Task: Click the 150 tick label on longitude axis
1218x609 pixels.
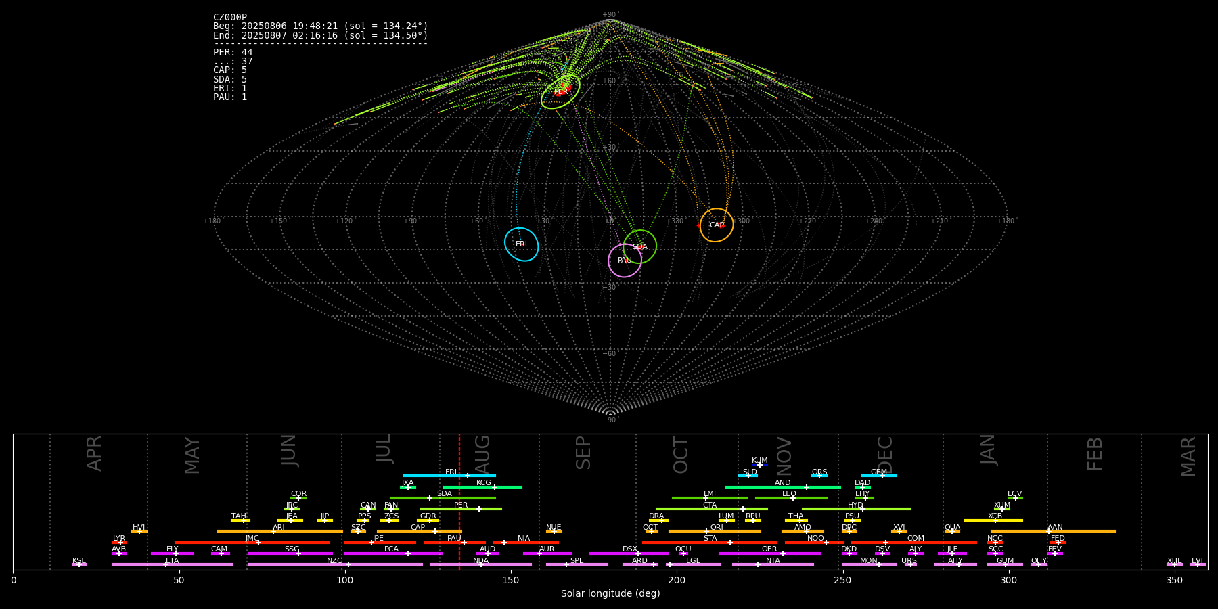Action: coord(511,580)
